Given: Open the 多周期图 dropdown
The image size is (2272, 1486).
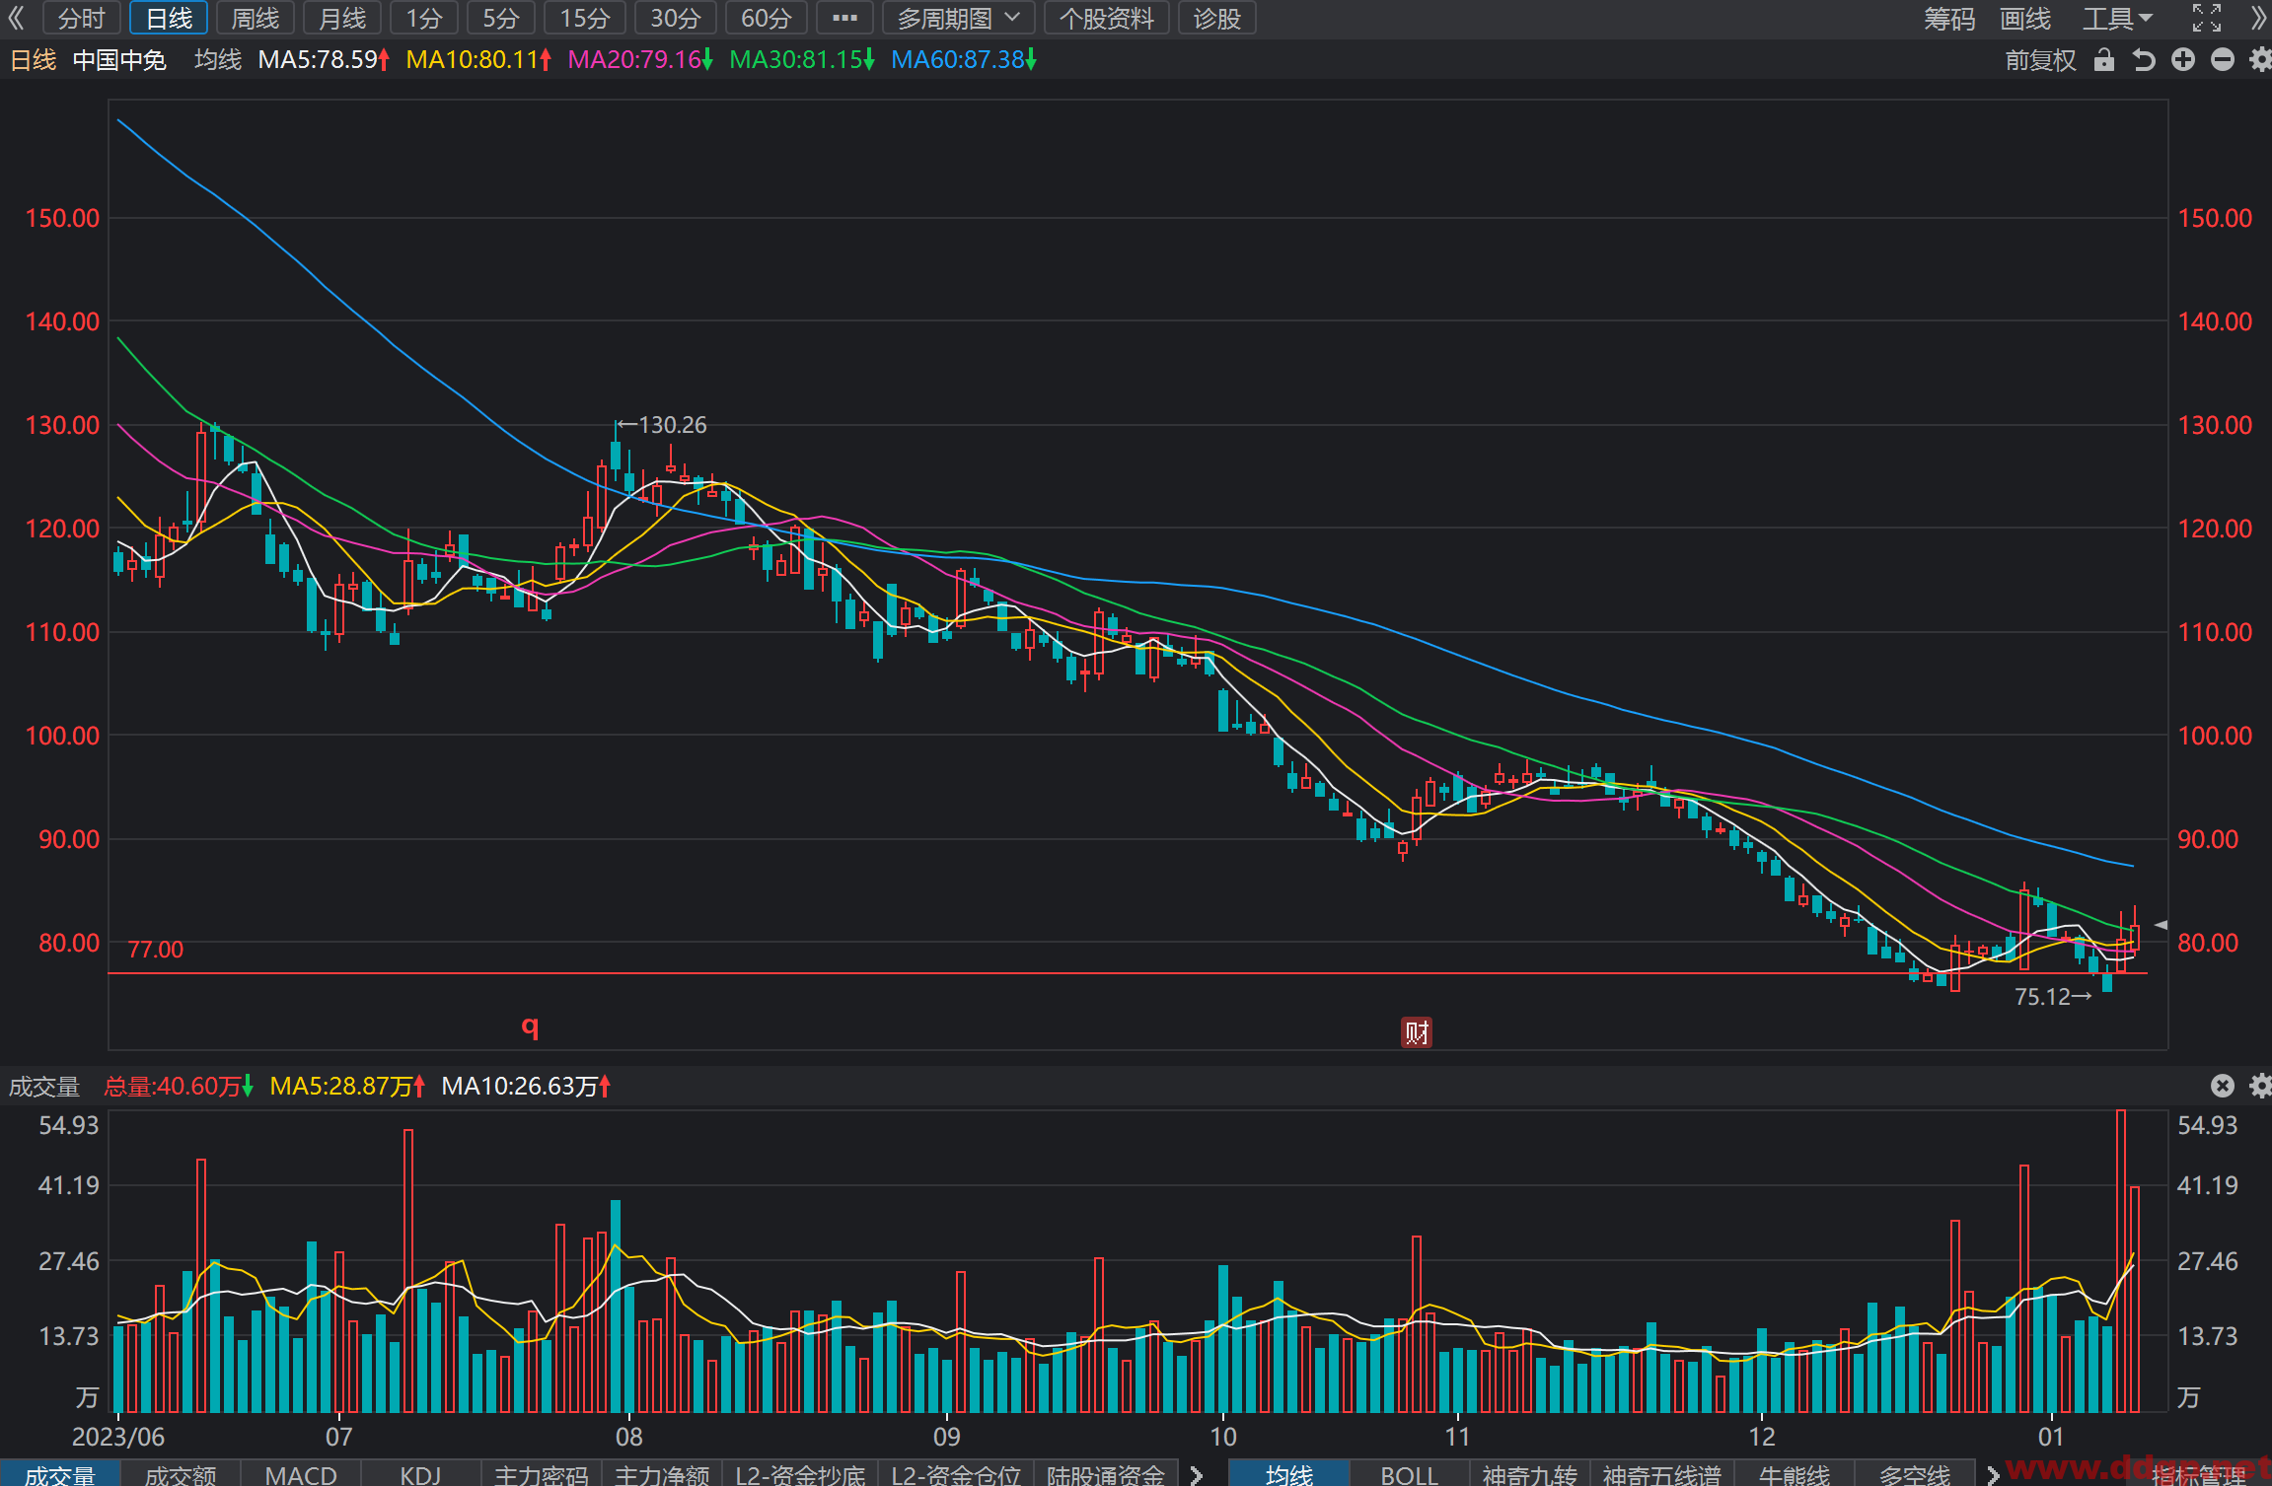Looking at the screenshot, I should pos(957,18).
